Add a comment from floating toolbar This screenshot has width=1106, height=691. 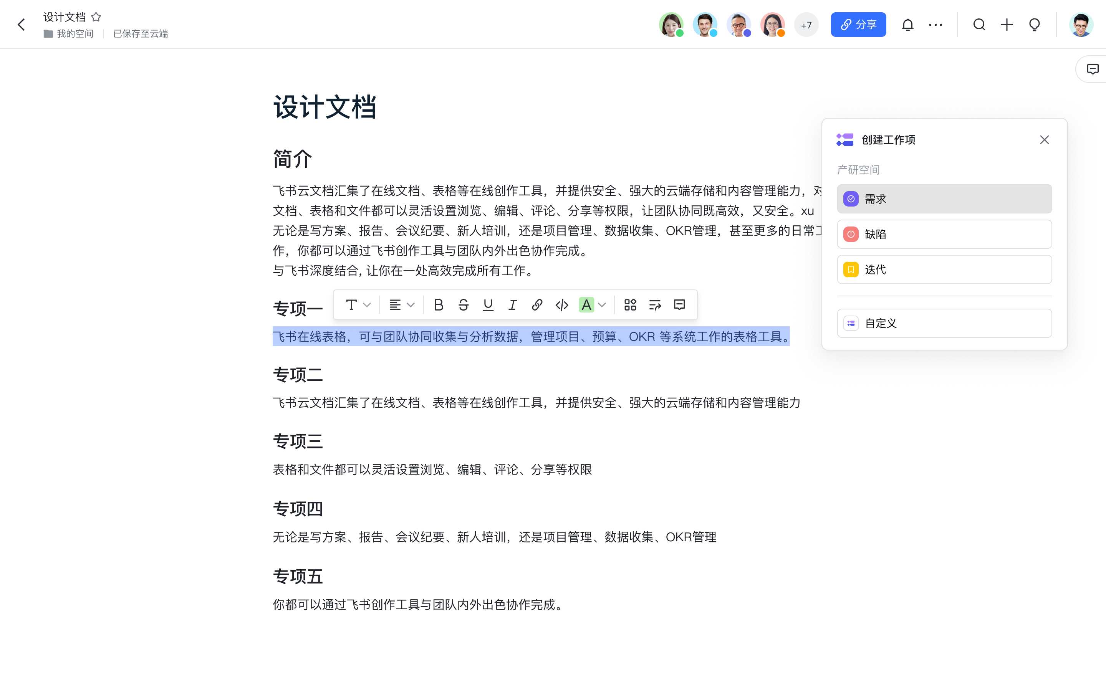point(680,305)
